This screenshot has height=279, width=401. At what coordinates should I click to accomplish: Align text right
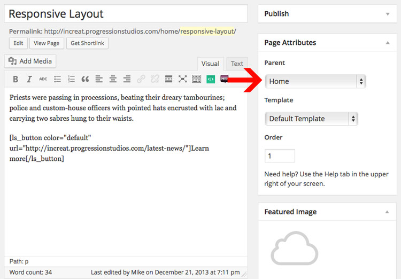(x=127, y=79)
